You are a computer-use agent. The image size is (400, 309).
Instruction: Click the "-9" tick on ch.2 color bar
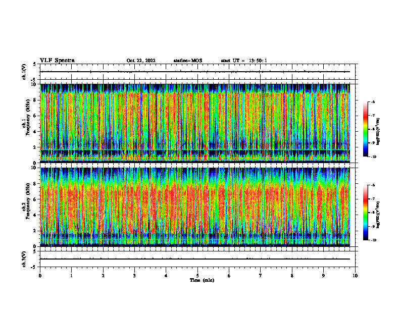(373, 226)
